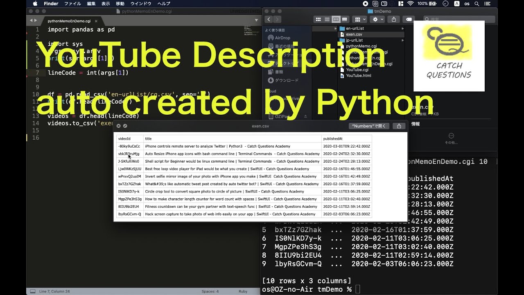Close the pythonMemoEnDemo.cgi editor tab
This screenshot has width=524, height=295.
[96, 20]
